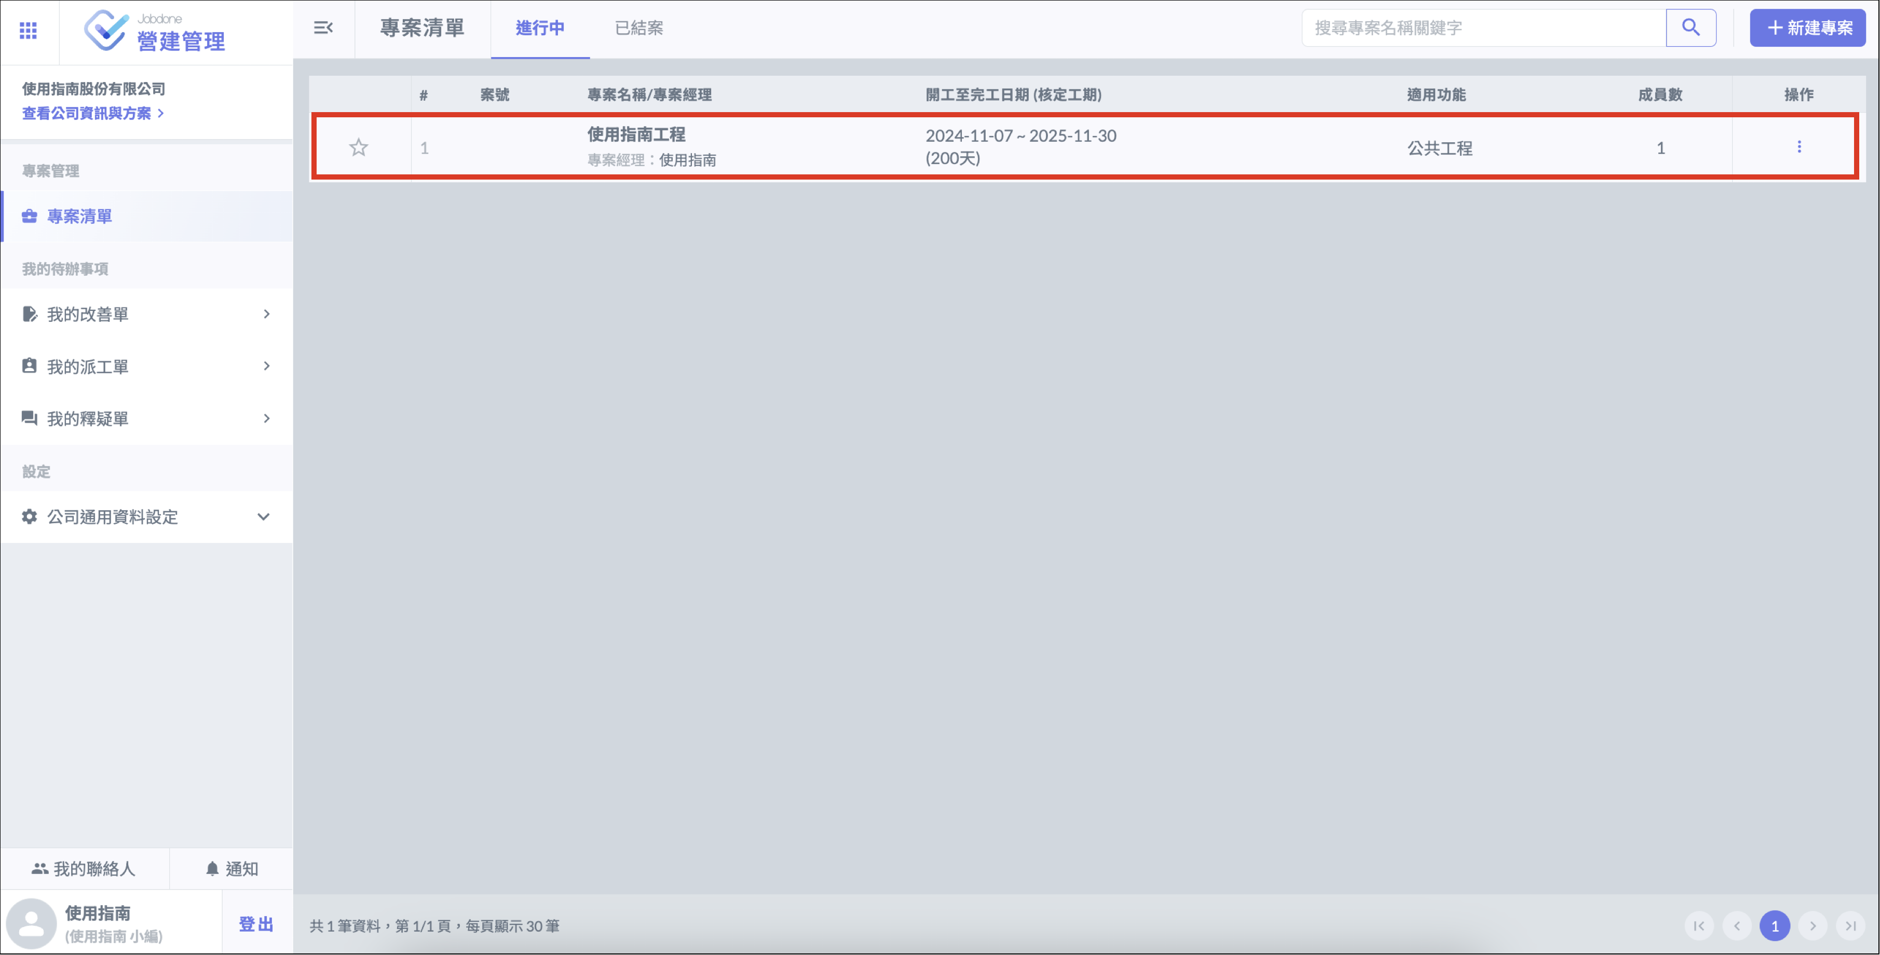The image size is (1880, 955).
Task: Focus the project name search field
Action: click(1483, 28)
